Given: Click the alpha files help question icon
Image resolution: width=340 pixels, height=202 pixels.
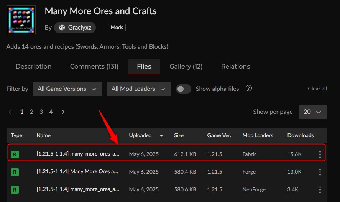Looking at the screenshot, I should tap(249, 89).
